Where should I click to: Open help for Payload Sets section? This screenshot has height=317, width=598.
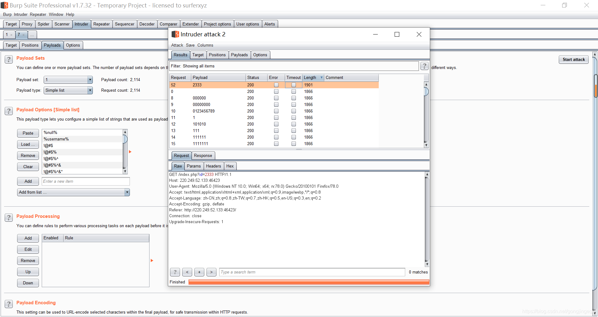tap(9, 59)
